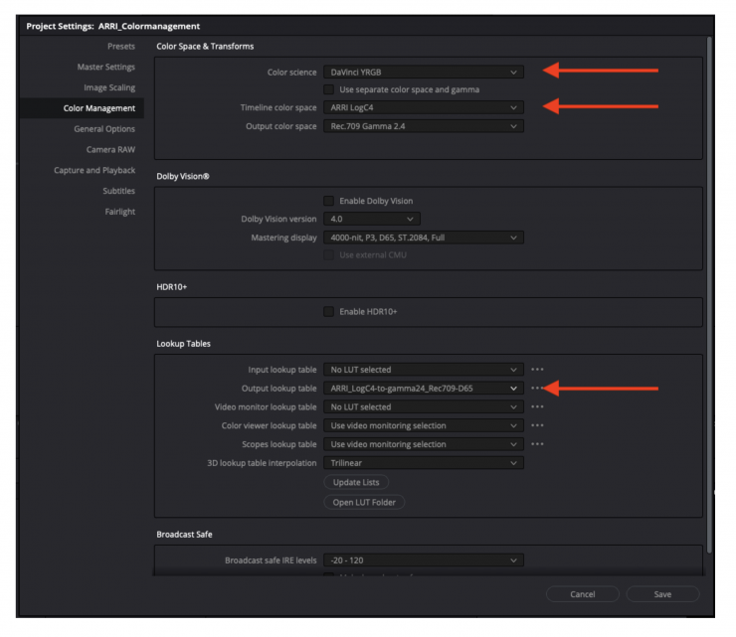
Task: Click the ellipsis next to Scopes lookup table
Action: (537, 444)
